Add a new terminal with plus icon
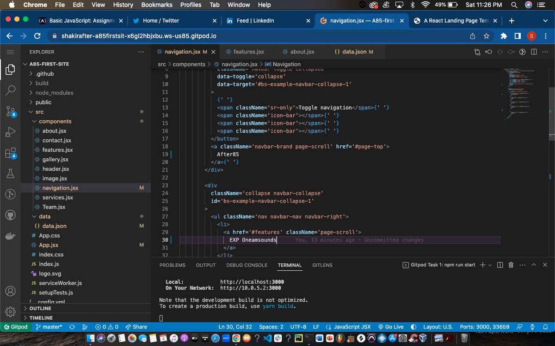 click(x=482, y=265)
